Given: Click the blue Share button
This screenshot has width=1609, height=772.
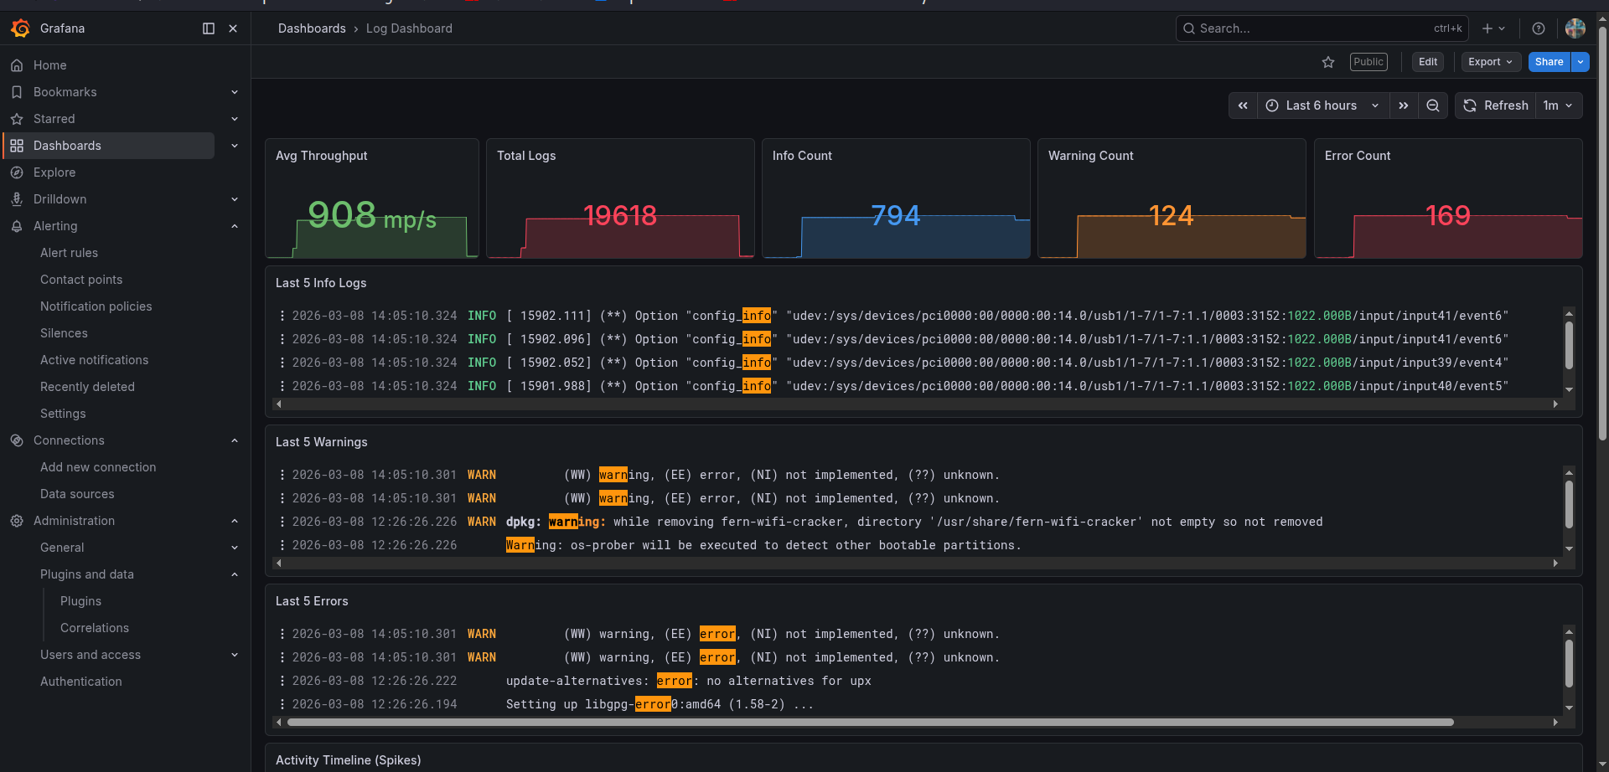Looking at the screenshot, I should point(1549,62).
